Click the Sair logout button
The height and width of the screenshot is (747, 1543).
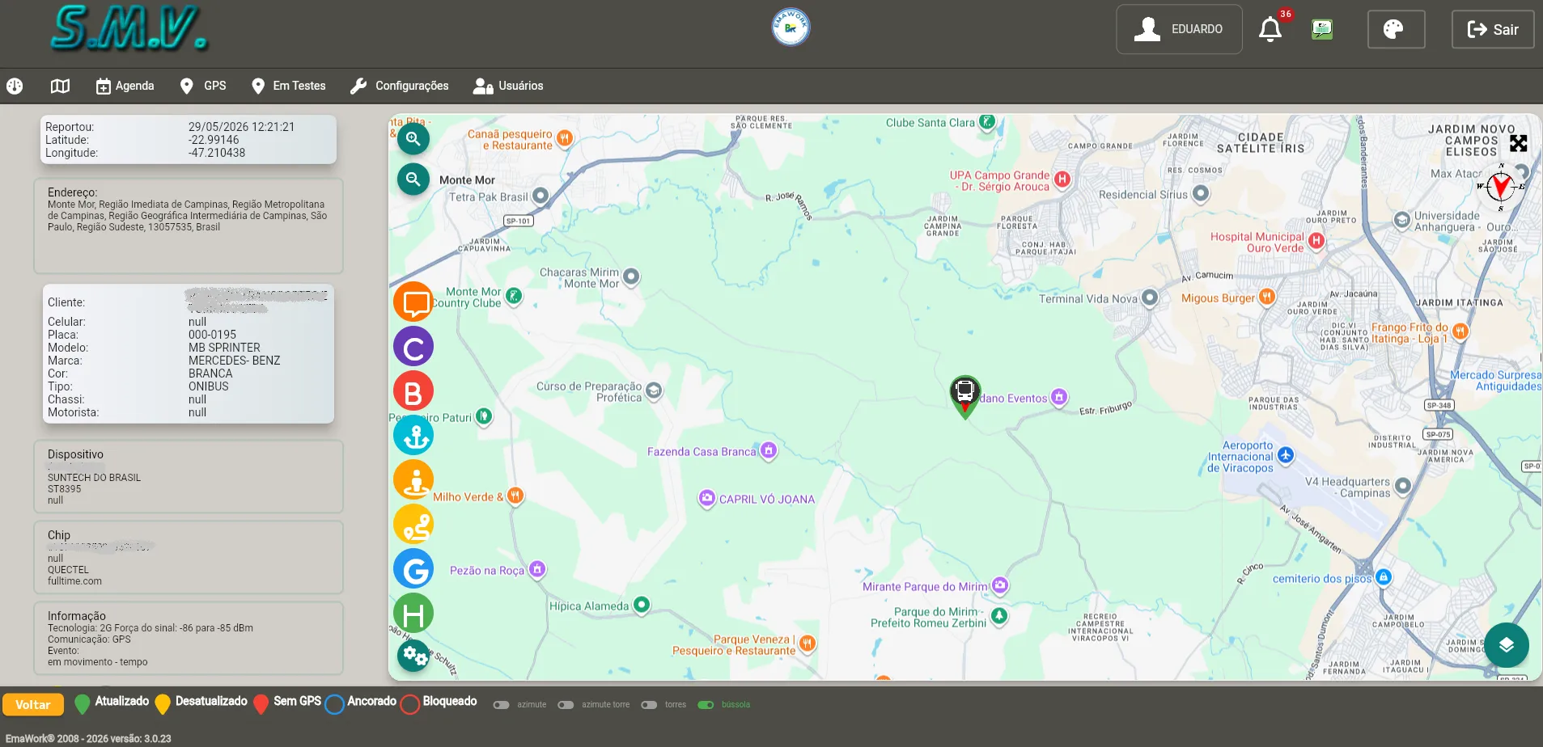click(1493, 29)
